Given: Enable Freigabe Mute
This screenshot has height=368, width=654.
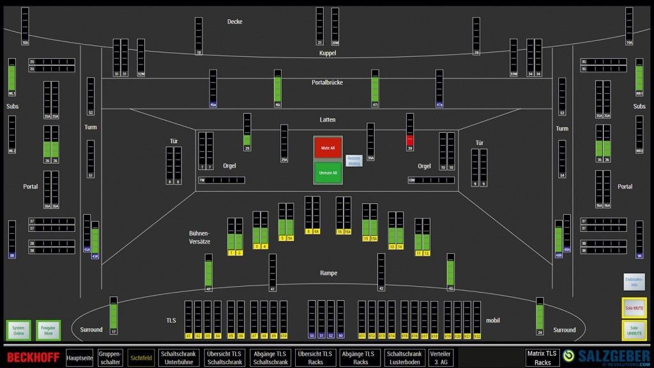Looking at the screenshot, I should 47,329.
